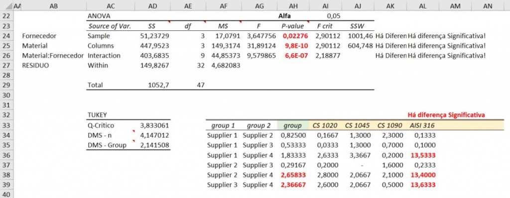Click the CS 1045 header cell
Screen dimensions: 510x198
point(358,125)
